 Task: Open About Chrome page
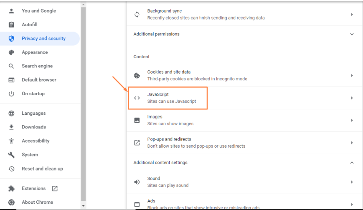tap(37, 202)
